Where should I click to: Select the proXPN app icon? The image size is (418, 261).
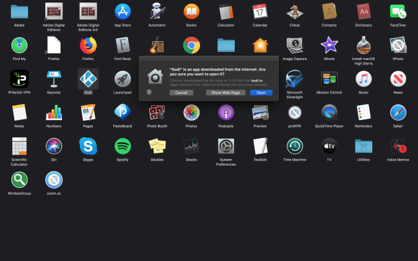pyautogui.click(x=295, y=113)
